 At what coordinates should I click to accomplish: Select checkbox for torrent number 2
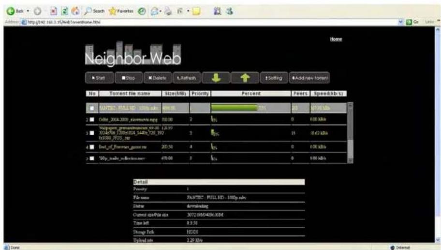[91, 119]
